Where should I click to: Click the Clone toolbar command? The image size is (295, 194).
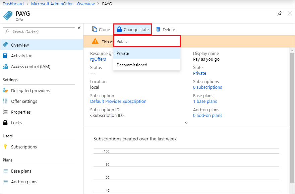point(101,29)
